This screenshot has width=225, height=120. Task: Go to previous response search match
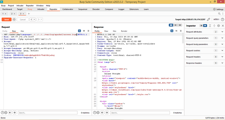click(x=102, y=112)
